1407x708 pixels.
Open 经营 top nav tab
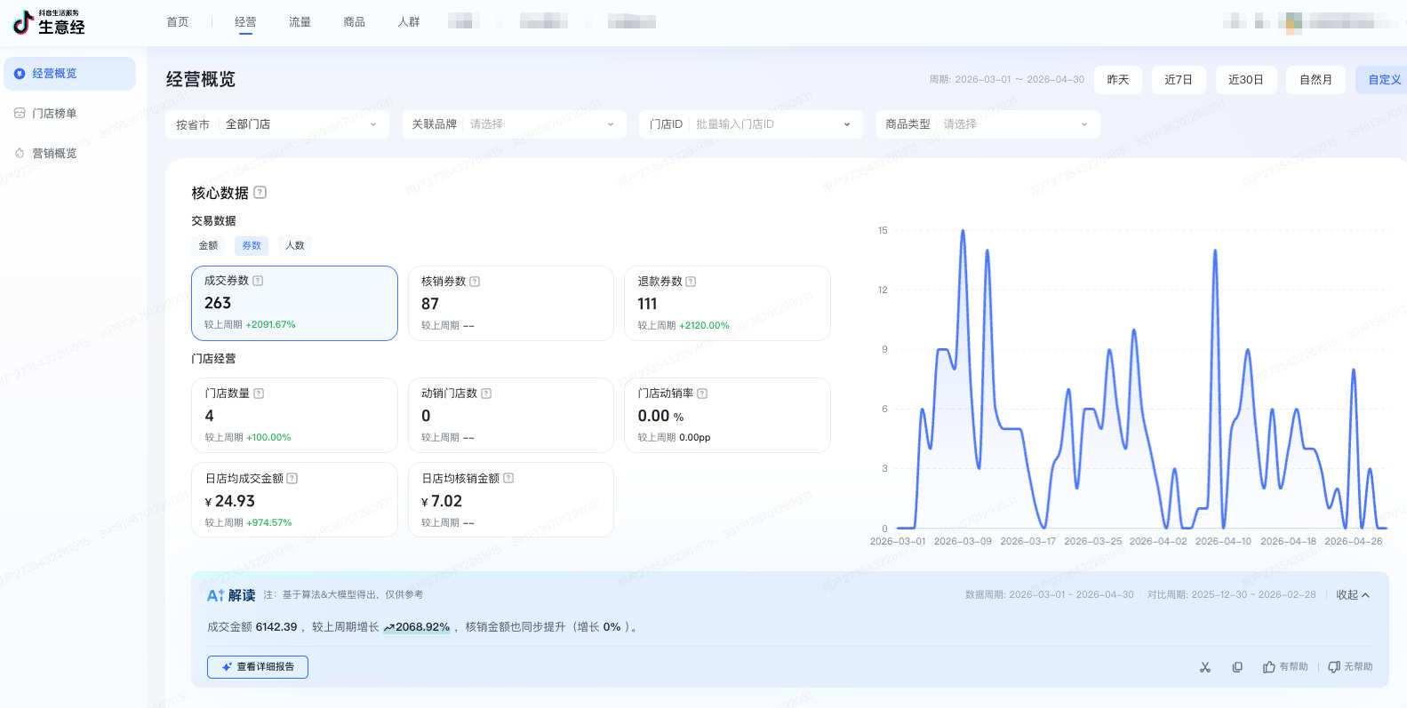246,22
